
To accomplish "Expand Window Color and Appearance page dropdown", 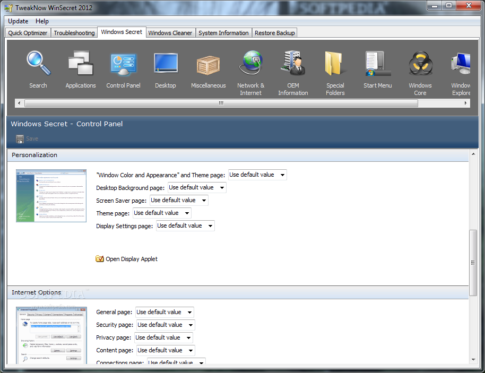I will [x=257, y=175].
